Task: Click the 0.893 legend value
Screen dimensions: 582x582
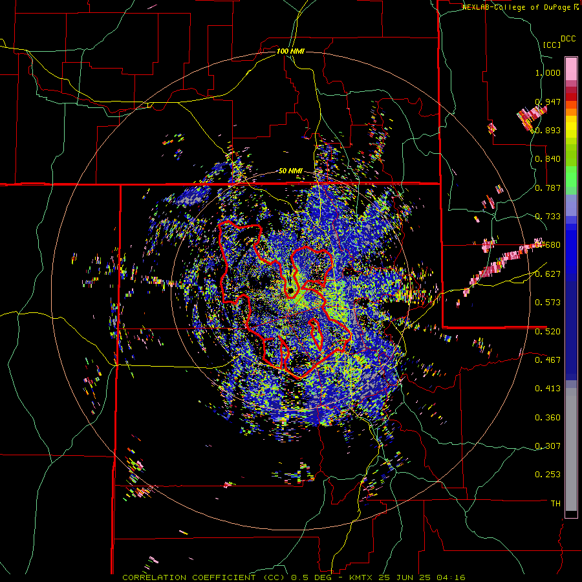Action: 548,130
